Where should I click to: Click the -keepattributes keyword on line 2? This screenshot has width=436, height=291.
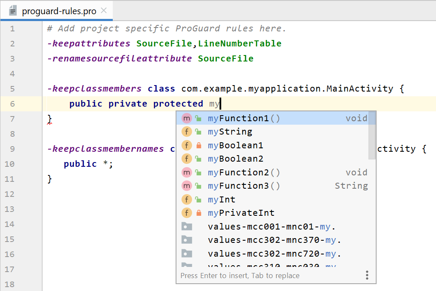click(89, 43)
